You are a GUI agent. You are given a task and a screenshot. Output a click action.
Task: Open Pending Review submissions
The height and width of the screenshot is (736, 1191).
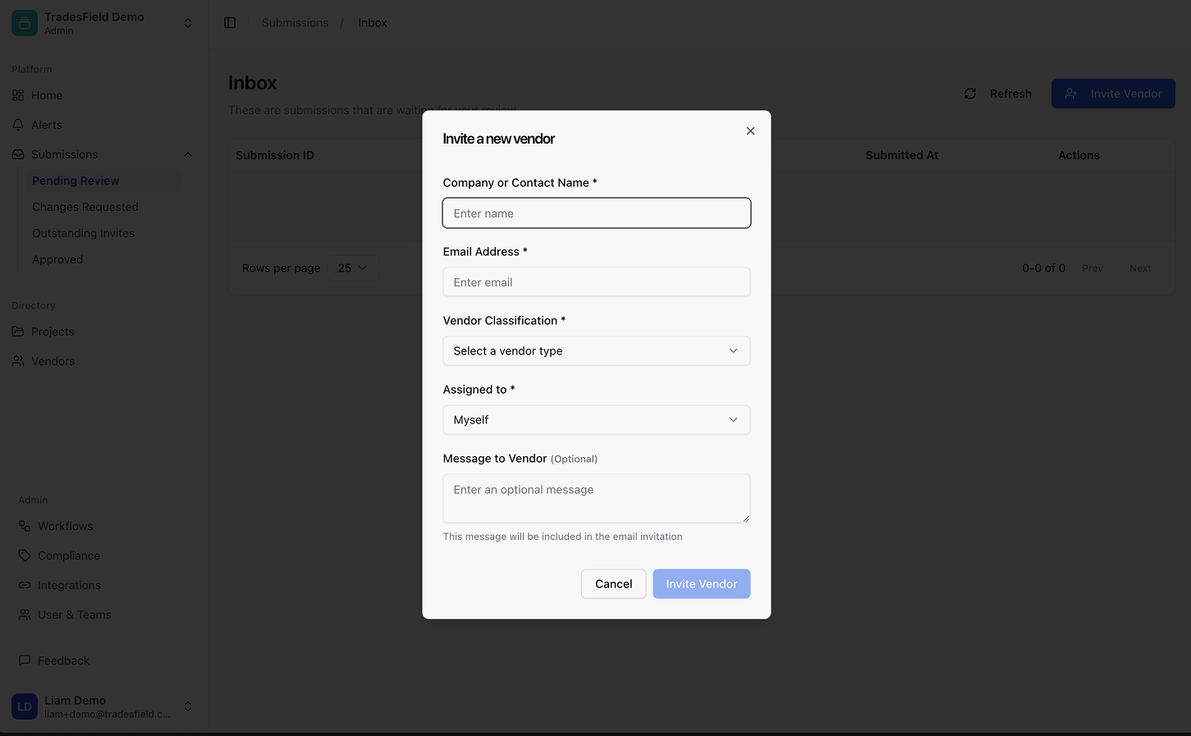coord(76,181)
